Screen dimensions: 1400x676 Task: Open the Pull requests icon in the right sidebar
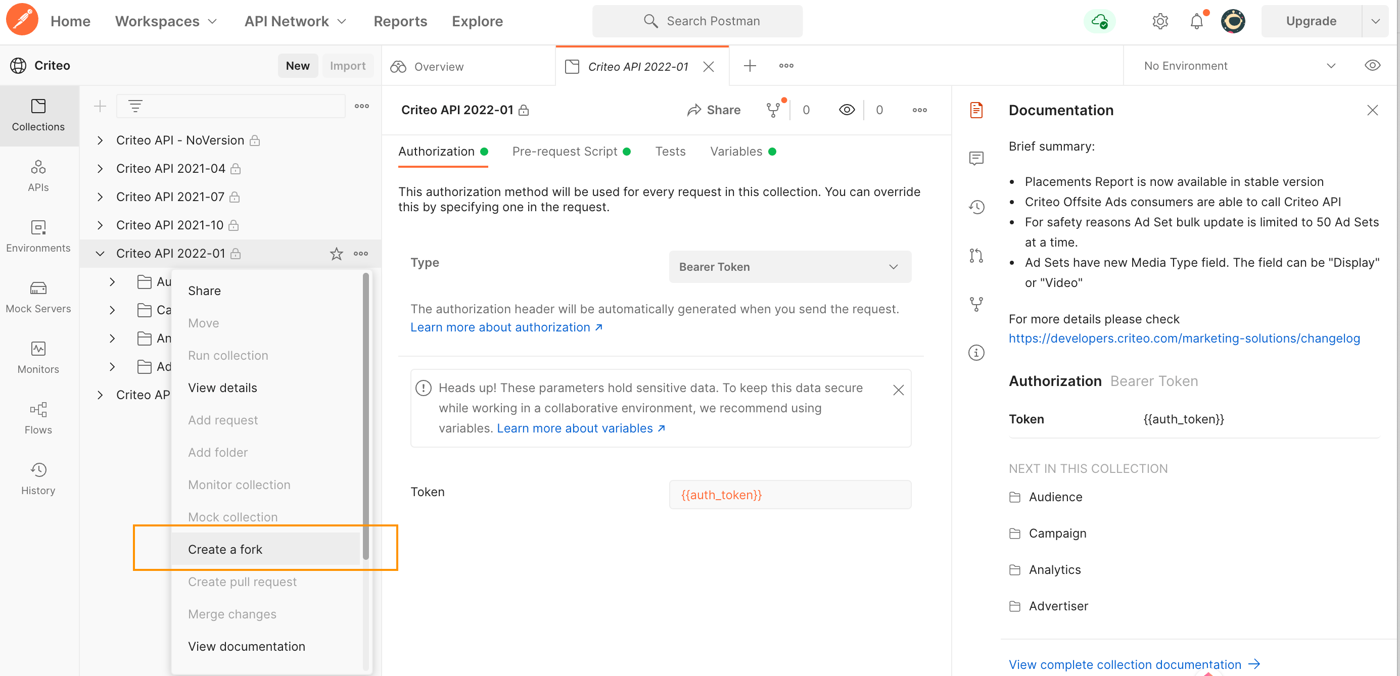click(976, 256)
